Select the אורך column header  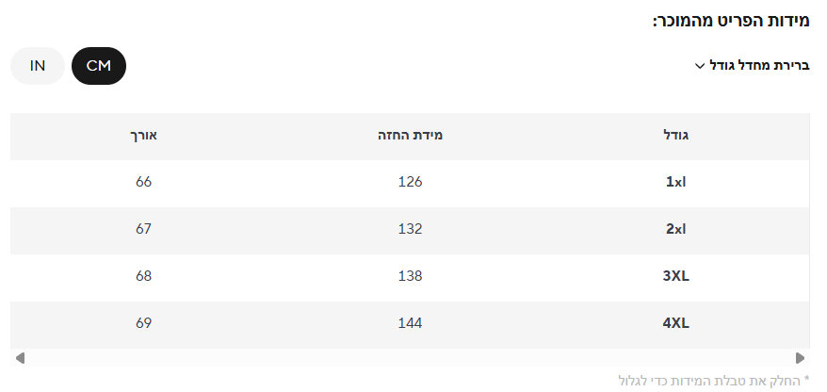143,136
